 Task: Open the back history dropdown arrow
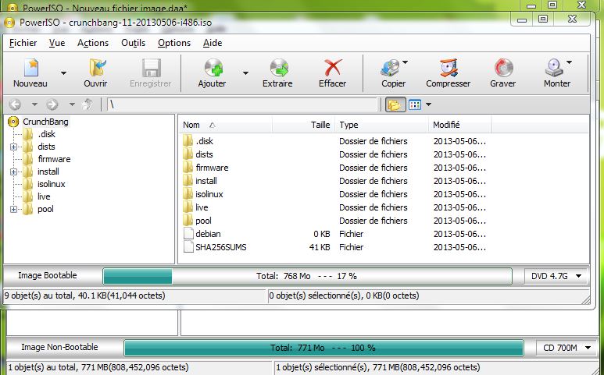click(34, 104)
